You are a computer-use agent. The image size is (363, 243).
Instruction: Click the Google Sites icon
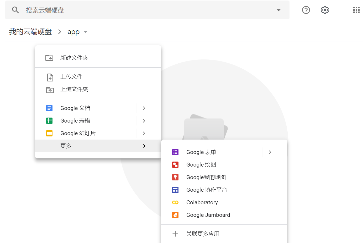175,190
